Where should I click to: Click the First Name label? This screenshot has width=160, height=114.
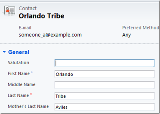19,73
